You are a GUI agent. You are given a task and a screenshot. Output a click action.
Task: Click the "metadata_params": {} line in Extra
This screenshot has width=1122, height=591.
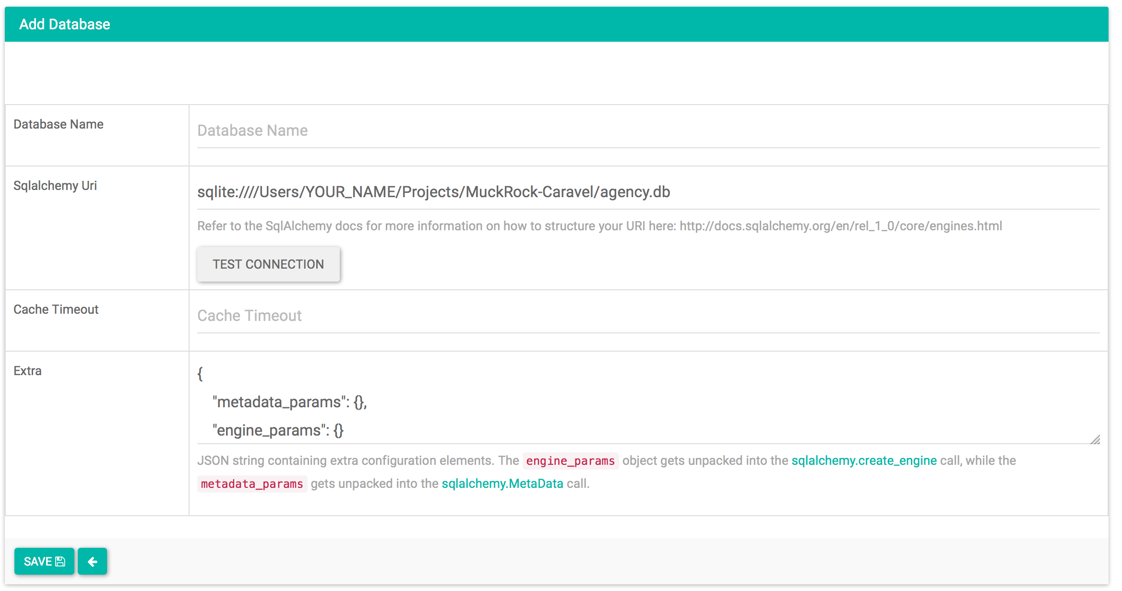(x=289, y=402)
